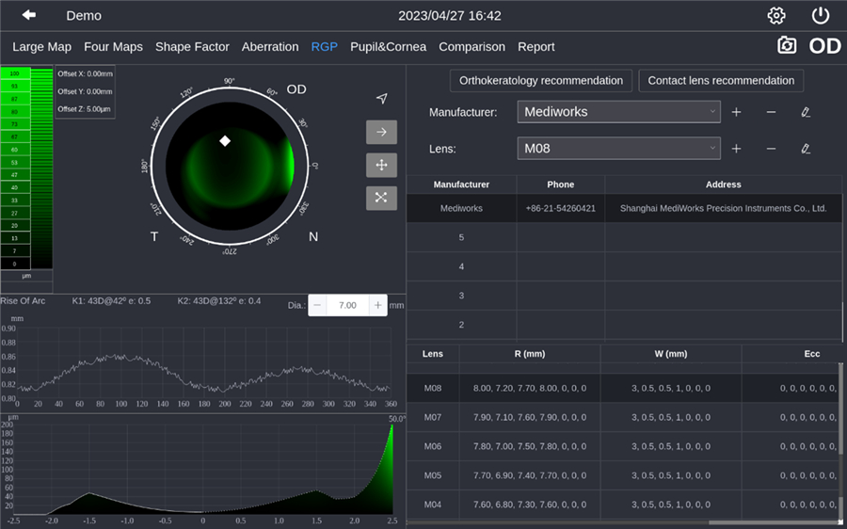Remove the lens with the minus icon

pos(772,149)
